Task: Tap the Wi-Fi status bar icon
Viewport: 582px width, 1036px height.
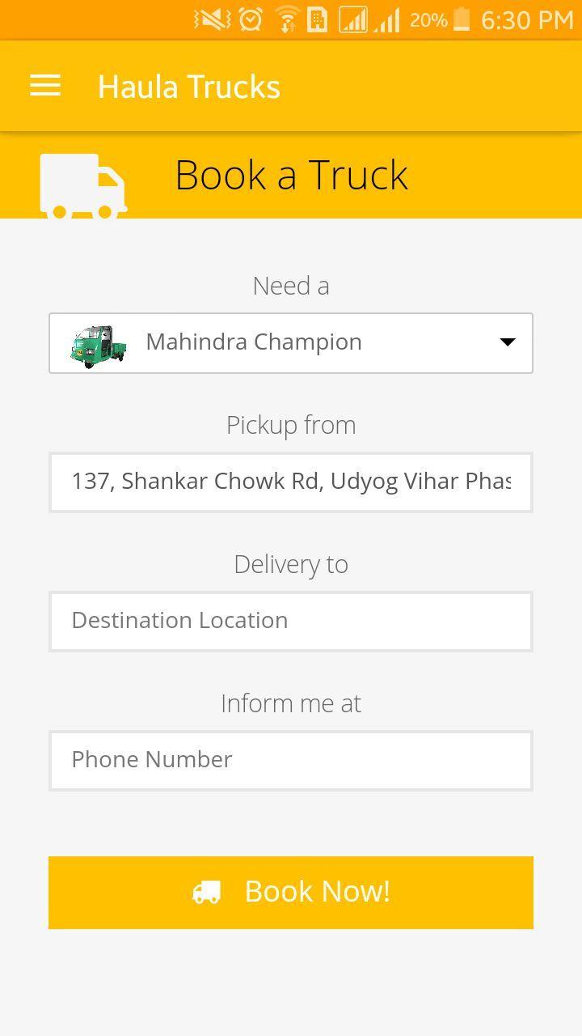Action: (286, 19)
